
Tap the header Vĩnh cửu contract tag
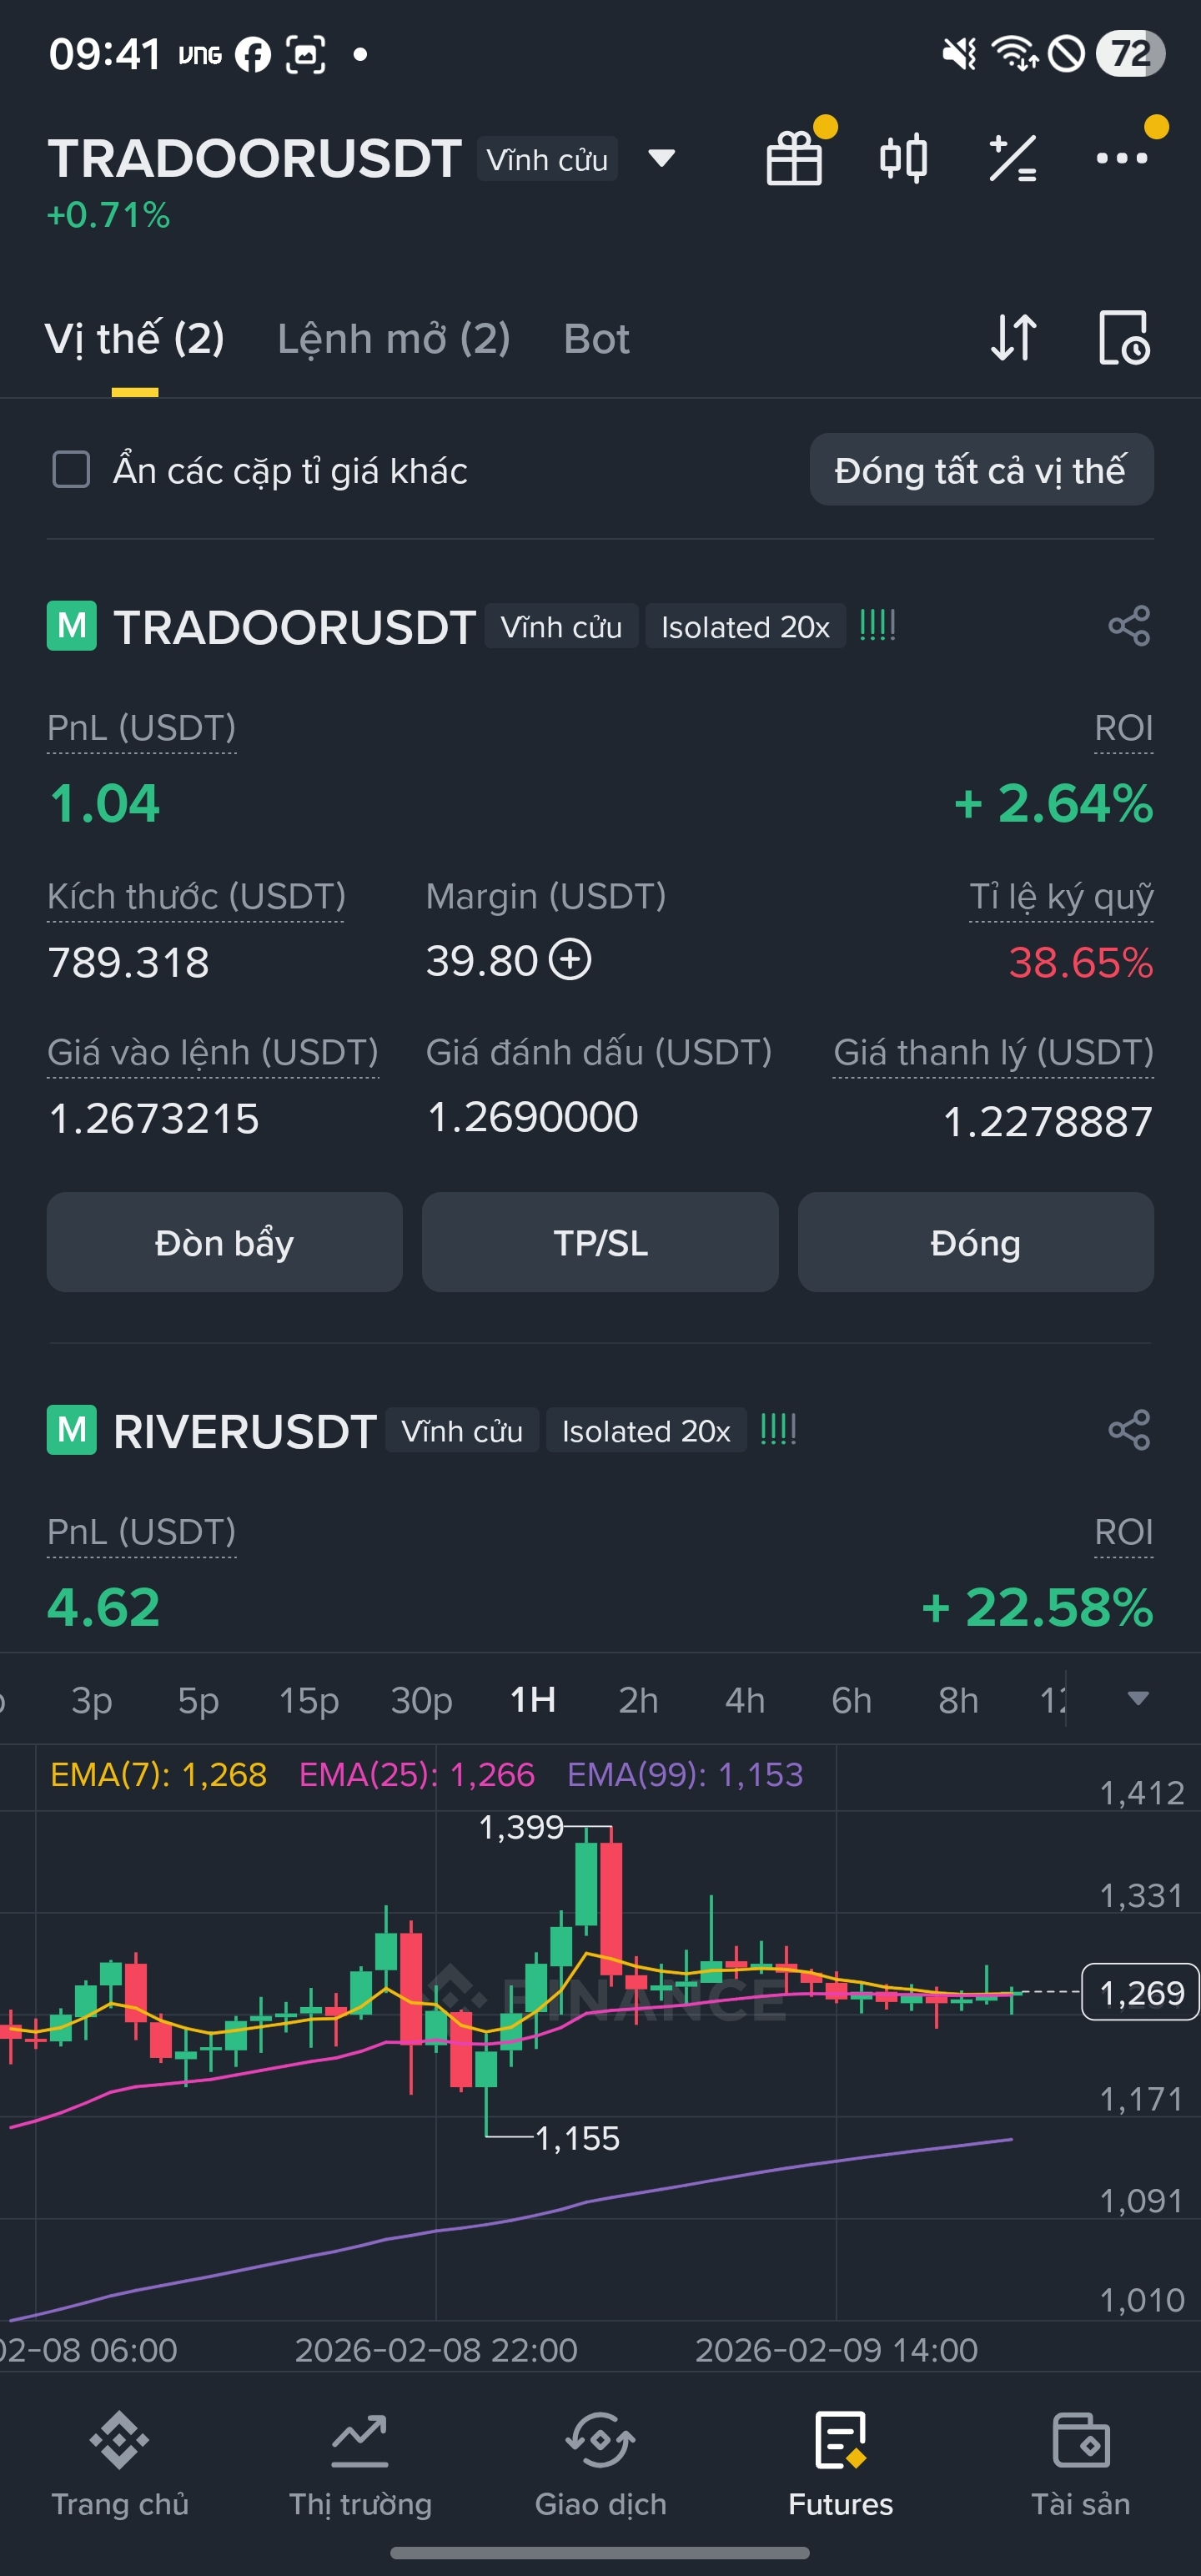547,159
